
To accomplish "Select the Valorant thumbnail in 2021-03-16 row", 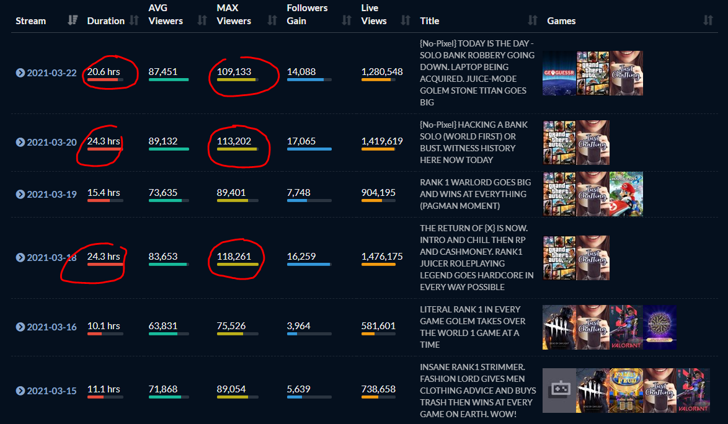I will (x=626, y=327).
